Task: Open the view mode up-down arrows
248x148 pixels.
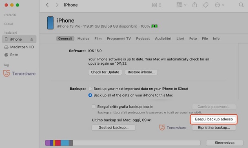Action: tap(160, 5)
